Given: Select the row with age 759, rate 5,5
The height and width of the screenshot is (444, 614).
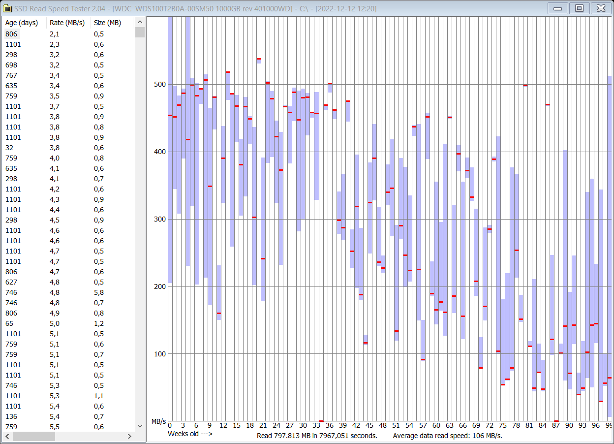Looking at the screenshot, I should 69,427.
